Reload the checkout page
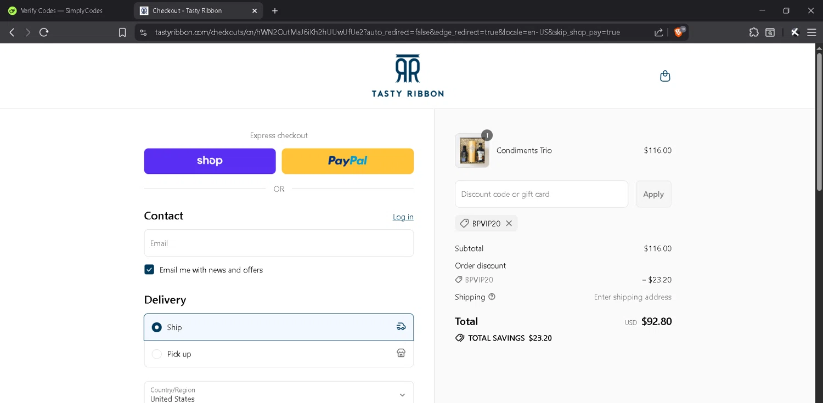The image size is (823, 403). 44,32
